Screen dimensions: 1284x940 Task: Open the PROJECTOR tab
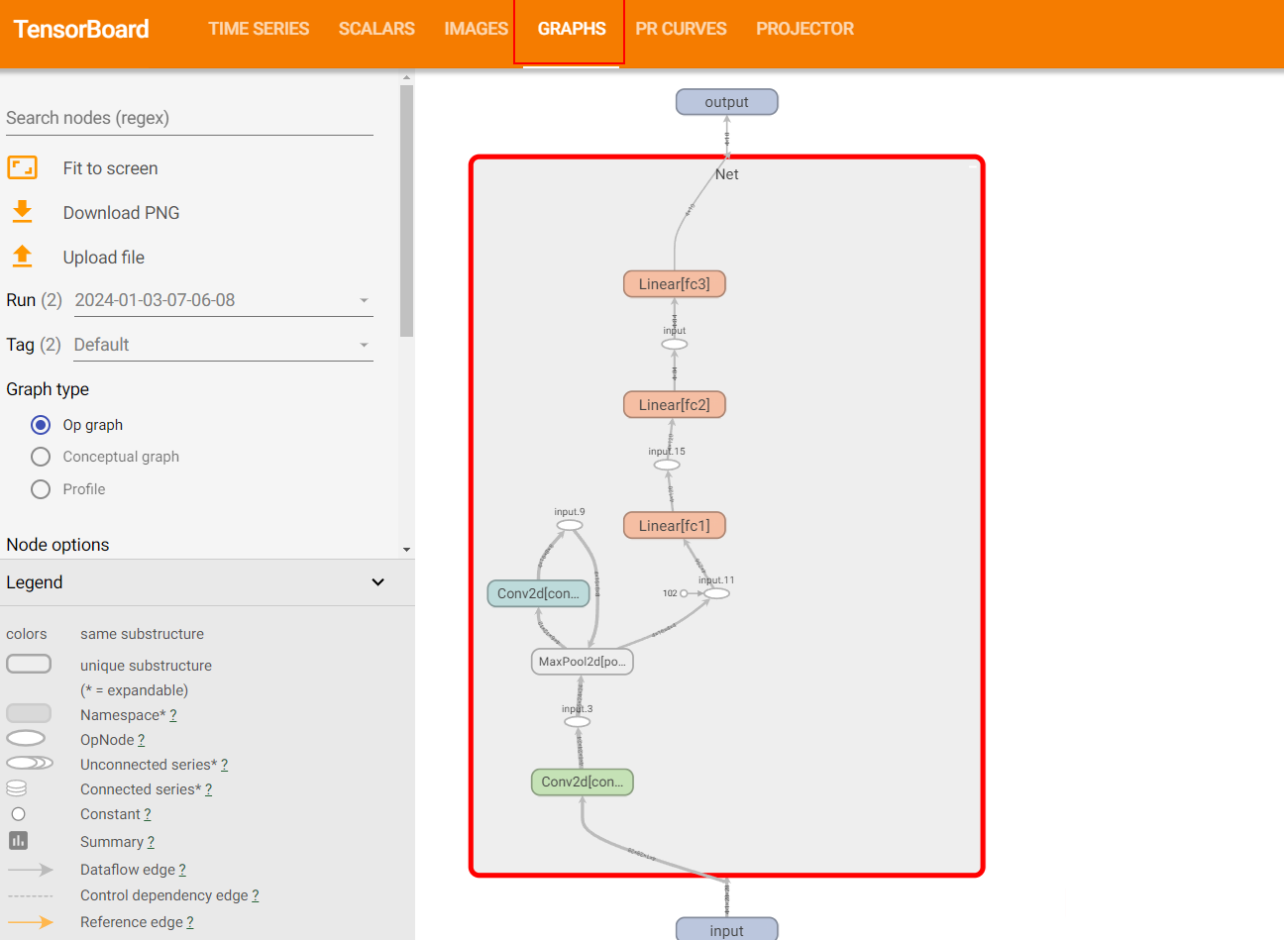[x=804, y=29]
